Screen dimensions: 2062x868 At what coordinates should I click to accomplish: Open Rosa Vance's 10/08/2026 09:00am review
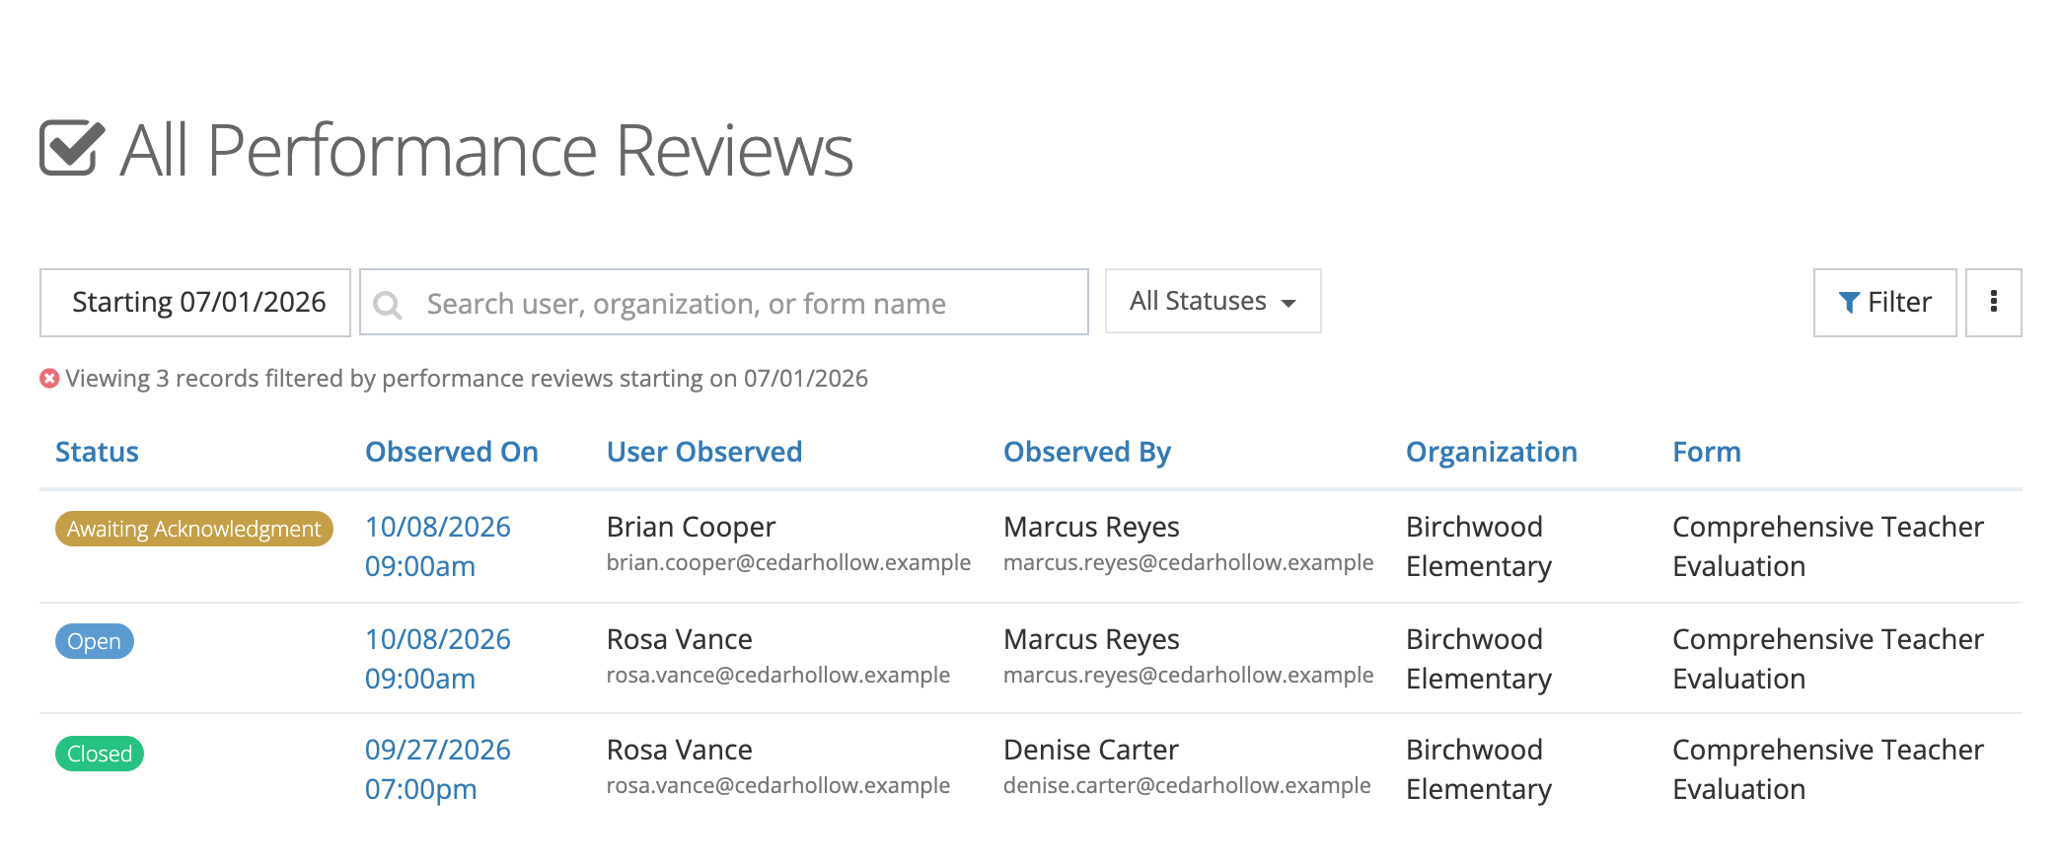[438, 659]
